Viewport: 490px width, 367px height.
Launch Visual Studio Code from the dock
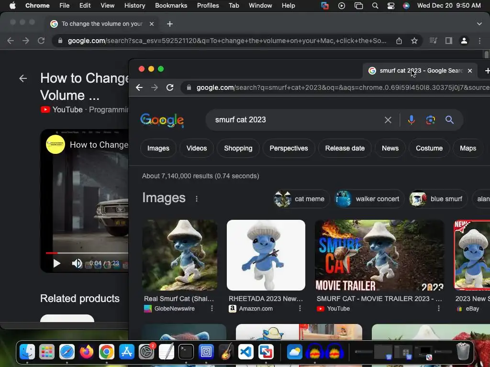point(246,352)
